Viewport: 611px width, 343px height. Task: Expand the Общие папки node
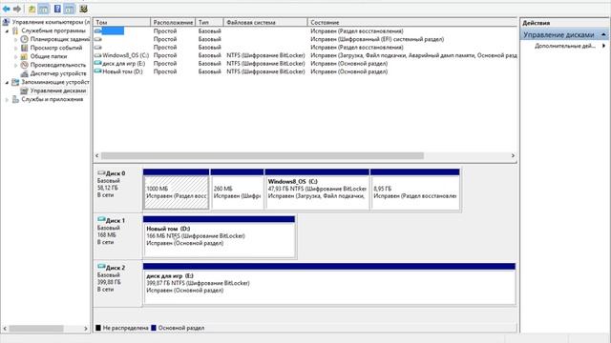click(15, 56)
